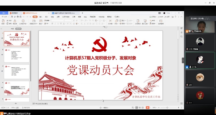The height and width of the screenshot is (115, 216).
Task: Click the zoom out minus button
Action: pos(159,108)
